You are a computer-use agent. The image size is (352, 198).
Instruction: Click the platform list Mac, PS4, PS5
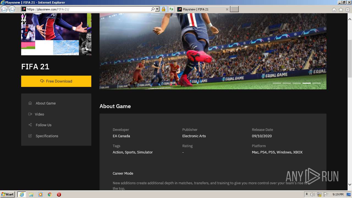[277, 152]
